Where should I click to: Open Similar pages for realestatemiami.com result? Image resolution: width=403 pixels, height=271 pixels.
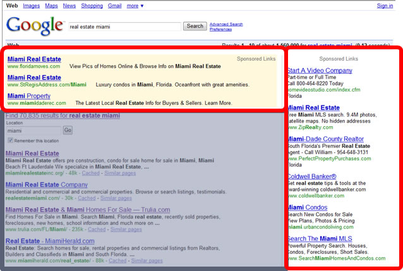click(116, 198)
